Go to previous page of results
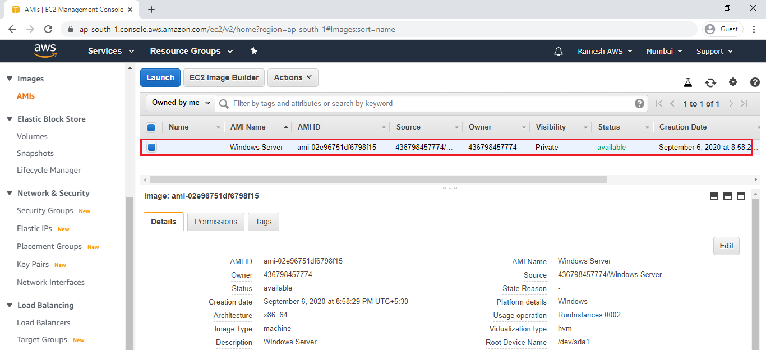Screen dimensions: 766x350 tap(672, 104)
